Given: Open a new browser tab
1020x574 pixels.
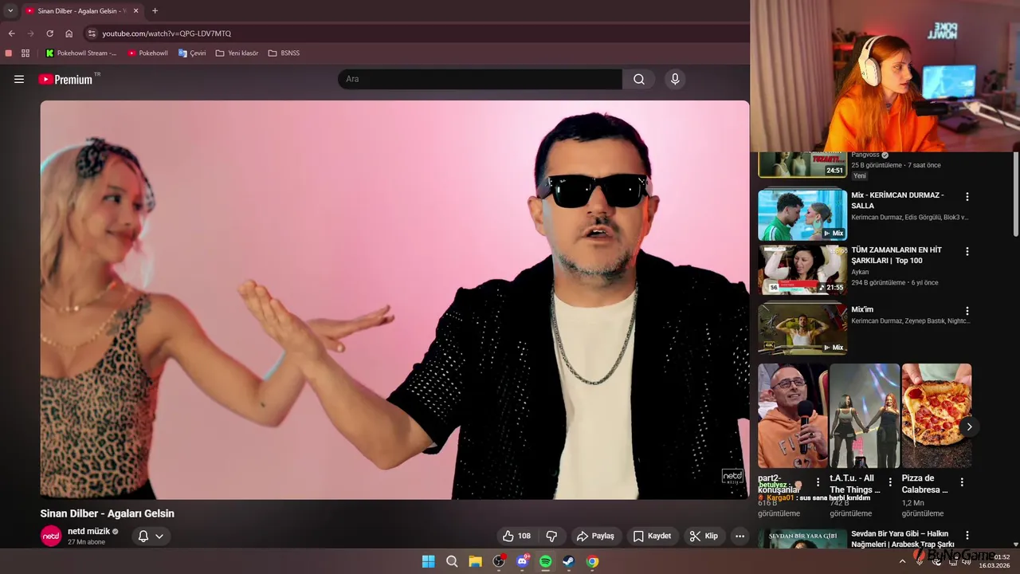Looking at the screenshot, I should coord(155,10).
